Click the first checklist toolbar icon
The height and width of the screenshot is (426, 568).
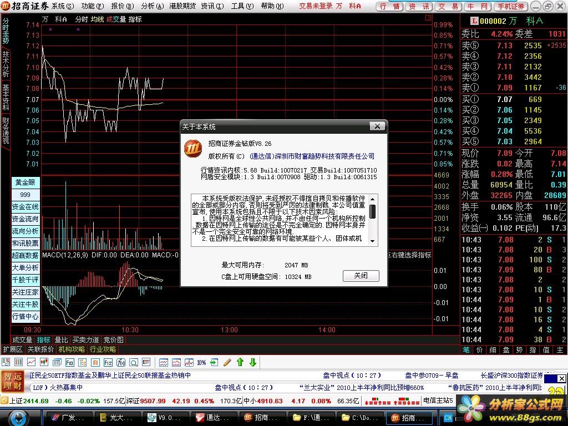pos(6,362)
